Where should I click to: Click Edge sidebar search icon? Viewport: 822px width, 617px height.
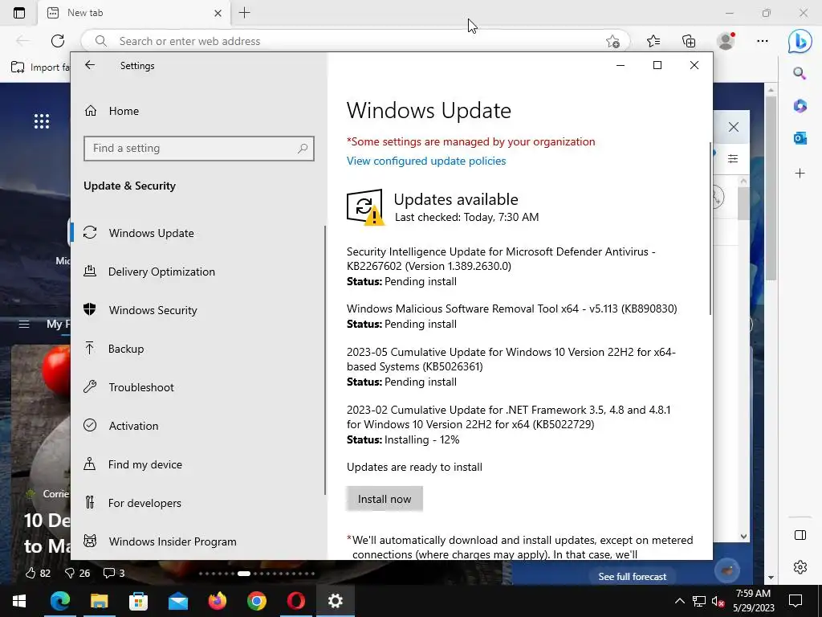tap(800, 73)
